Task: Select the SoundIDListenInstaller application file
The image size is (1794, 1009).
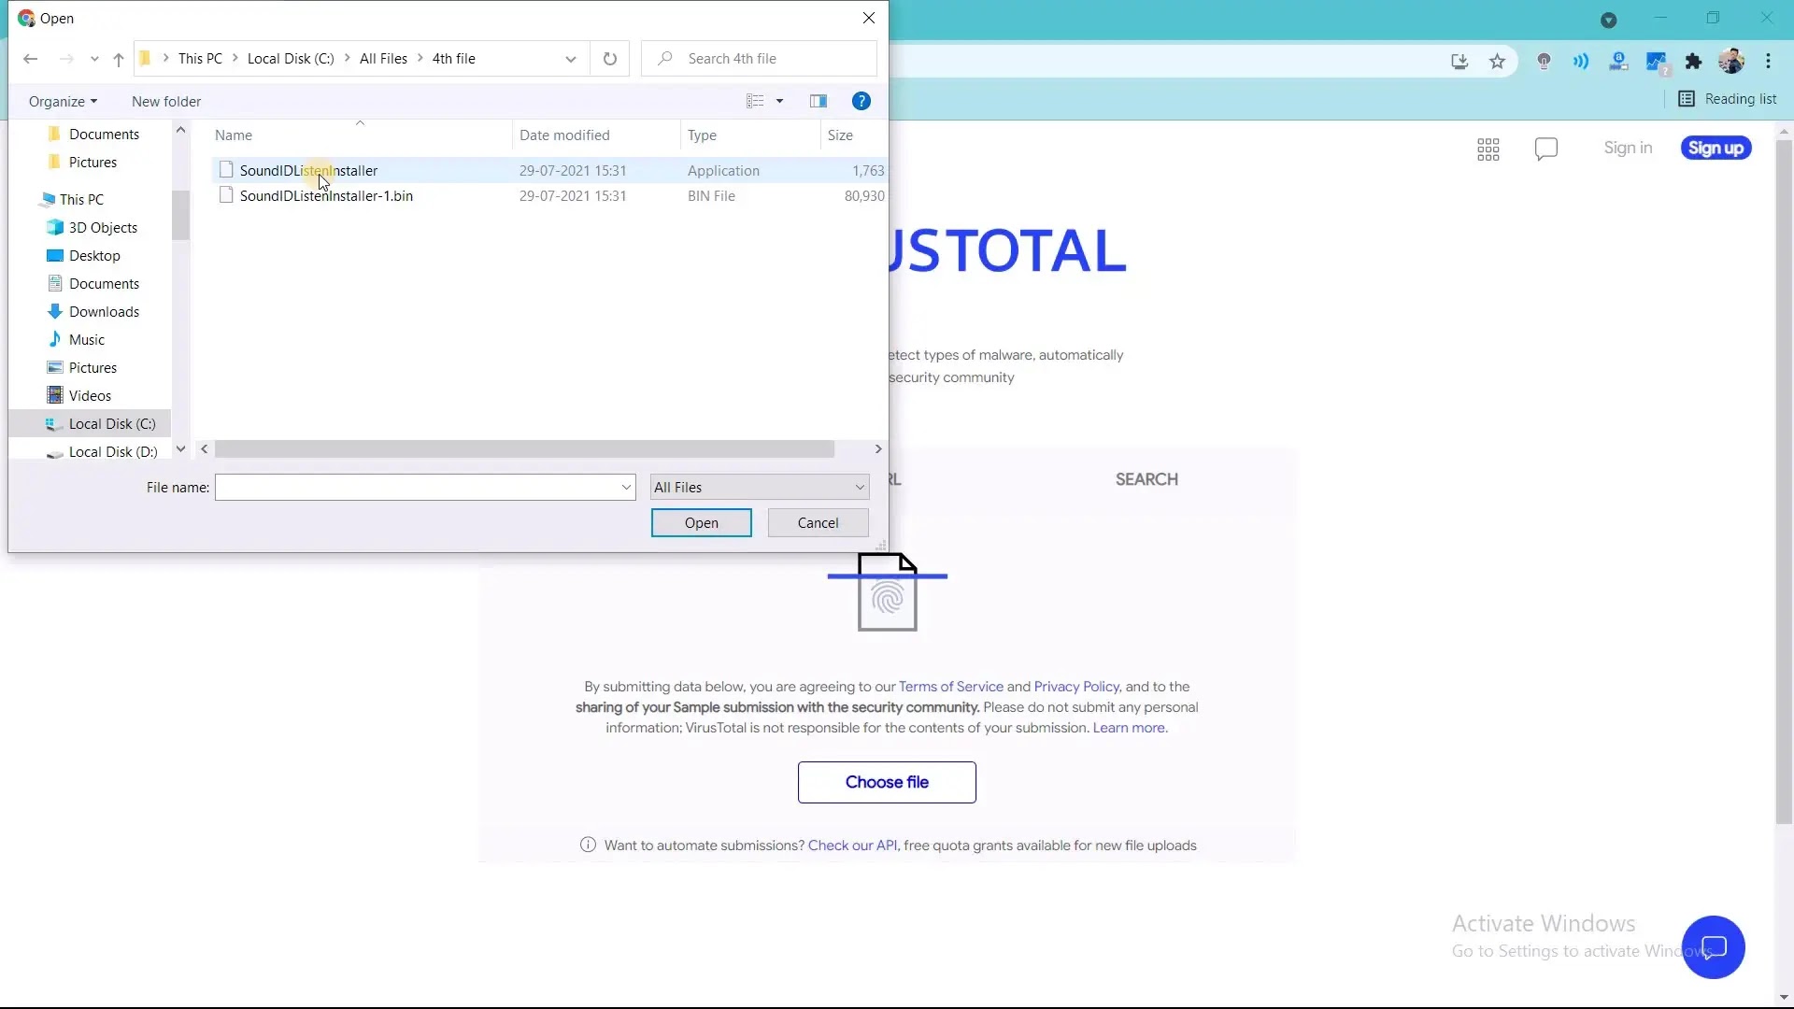Action: (308, 170)
